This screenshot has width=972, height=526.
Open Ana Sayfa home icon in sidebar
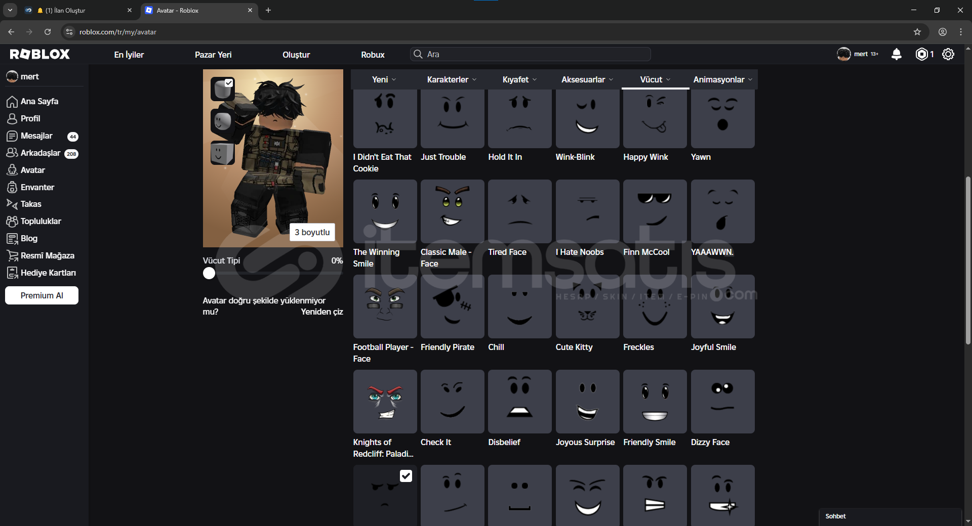tap(12, 102)
